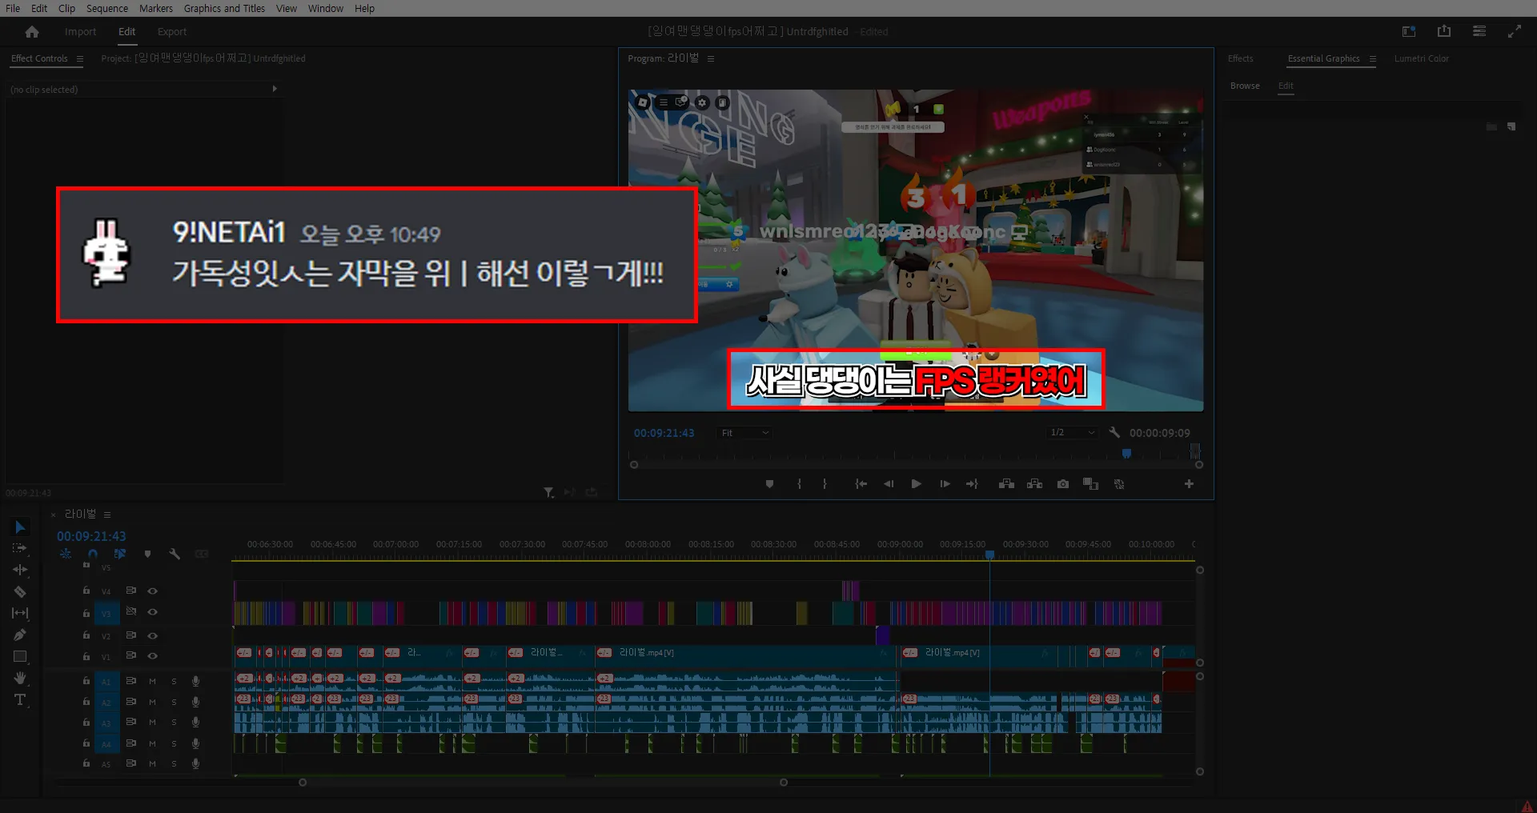Toggle Linked Selection in timeline
This screenshot has width=1537, height=813.
point(120,554)
